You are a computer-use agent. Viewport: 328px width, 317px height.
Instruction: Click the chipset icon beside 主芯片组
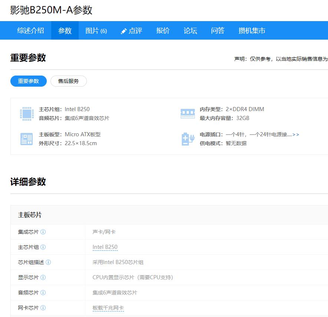click(27, 114)
